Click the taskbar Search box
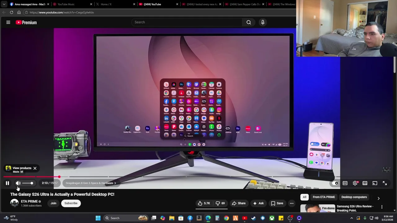Screen dimensions: 397x223 pos(127,218)
